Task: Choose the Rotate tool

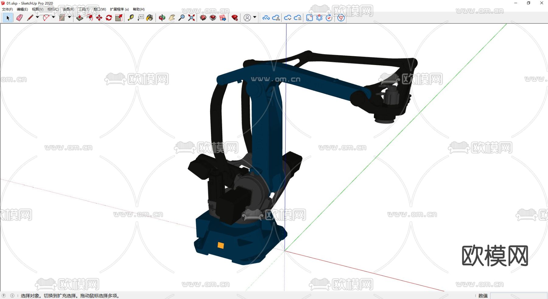Action: [109, 18]
